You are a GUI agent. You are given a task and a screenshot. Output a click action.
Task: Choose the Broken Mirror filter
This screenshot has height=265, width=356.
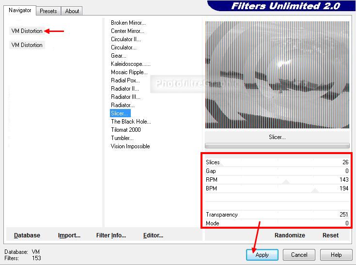point(128,23)
